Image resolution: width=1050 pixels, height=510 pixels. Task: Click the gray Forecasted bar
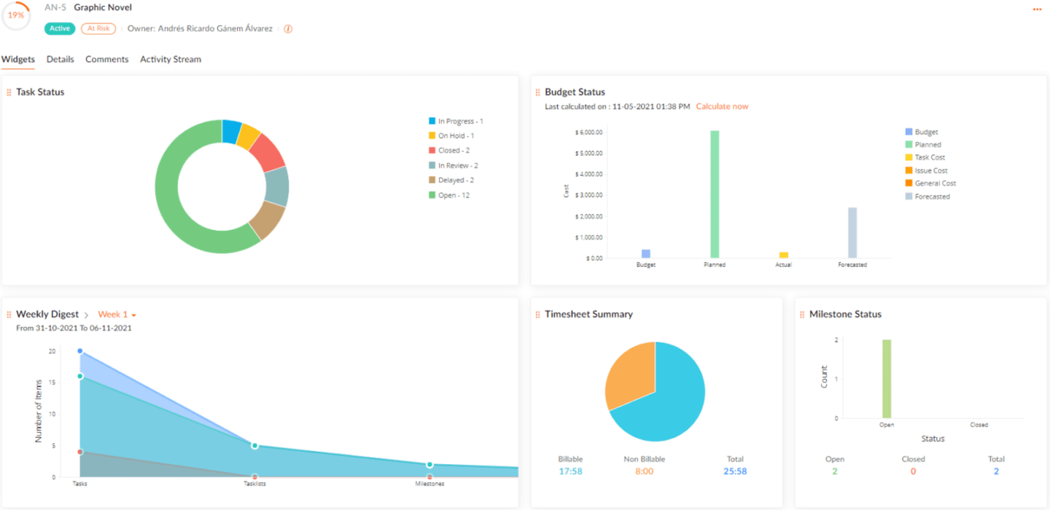[852, 232]
